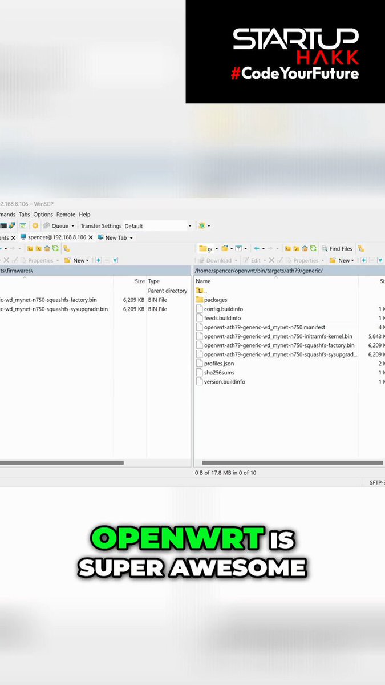
Task: Click the remote panel filter icon
Action: tap(239, 248)
